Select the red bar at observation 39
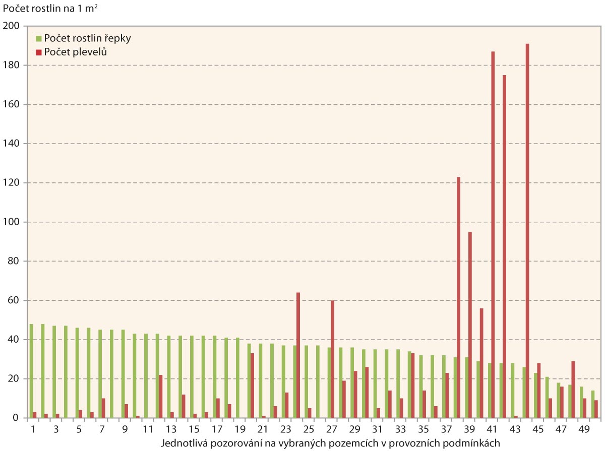This screenshot has width=605, height=451. (470, 325)
